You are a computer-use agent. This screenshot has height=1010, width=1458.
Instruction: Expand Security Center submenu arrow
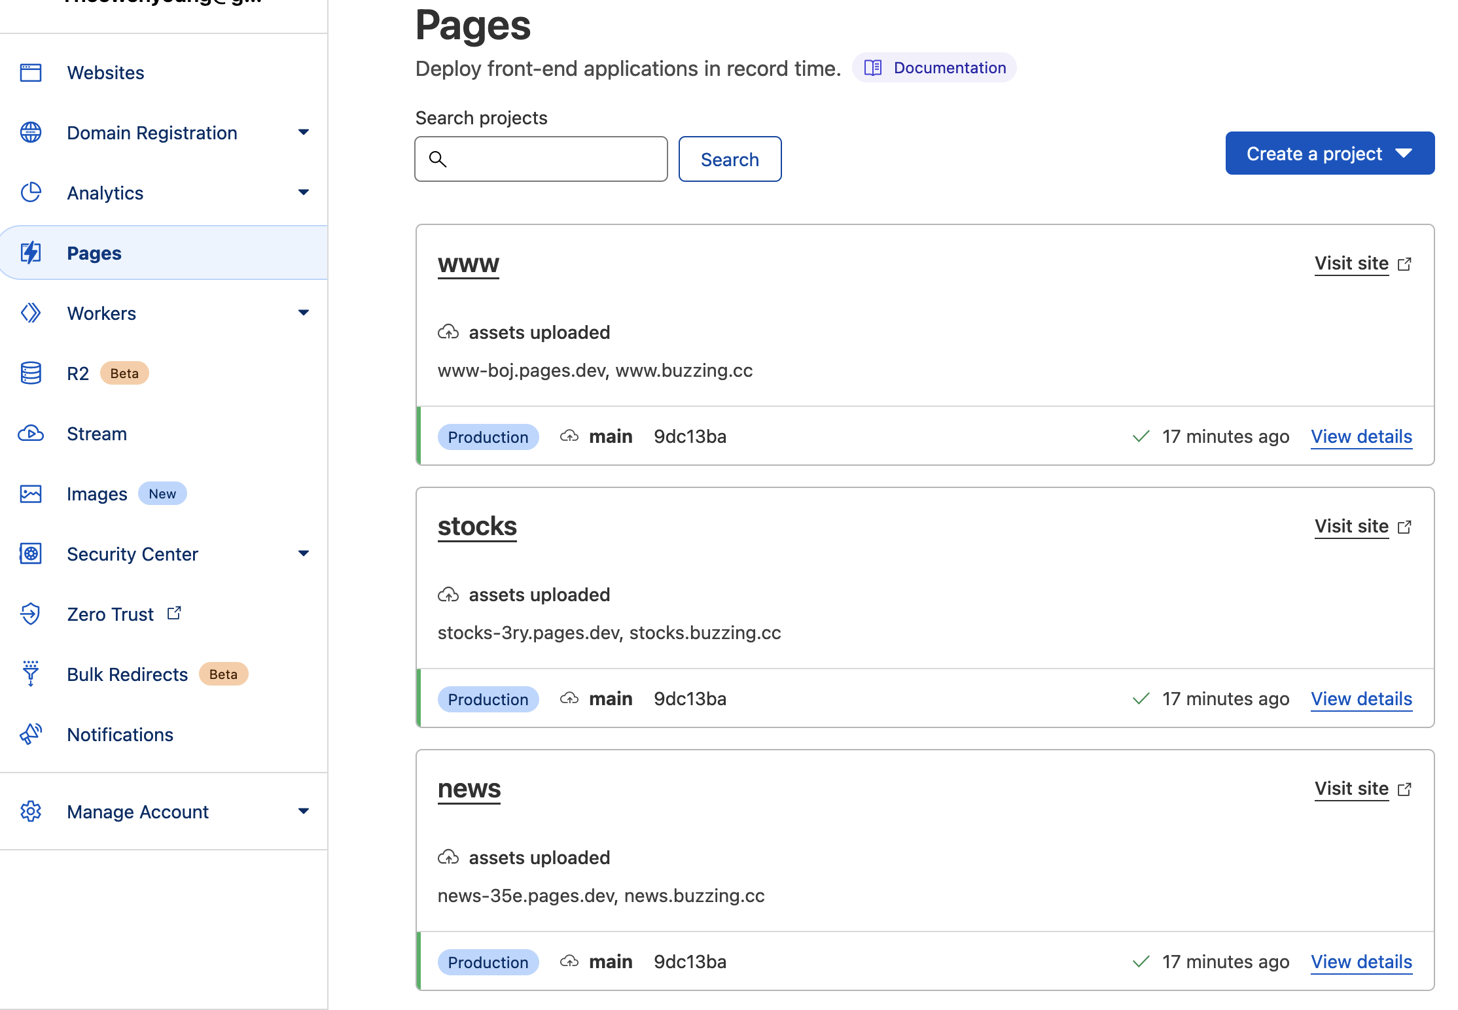pyautogui.click(x=304, y=554)
